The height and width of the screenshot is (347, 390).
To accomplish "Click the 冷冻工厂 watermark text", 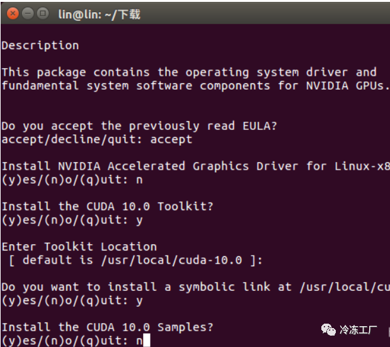I will pyautogui.click(x=358, y=330).
